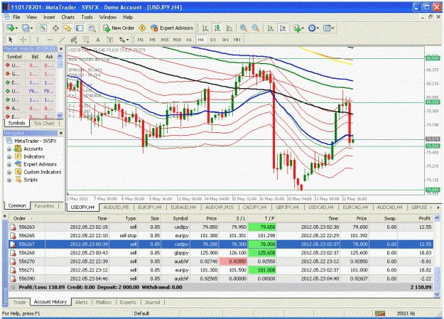Toggle the Market Watch panel icon
This screenshot has width=444, height=319.
pos(43,28)
